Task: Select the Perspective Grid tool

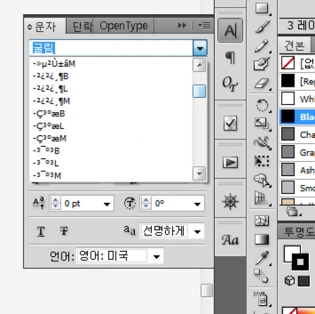Action: tap(262, 198)
